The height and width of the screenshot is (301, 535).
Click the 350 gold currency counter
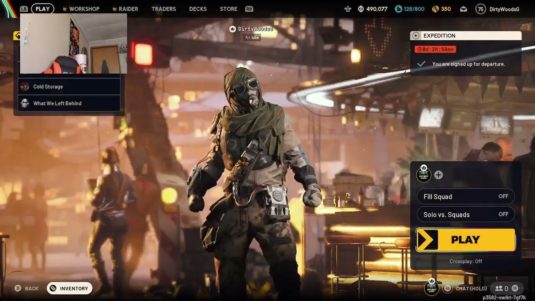click(441, 9)
